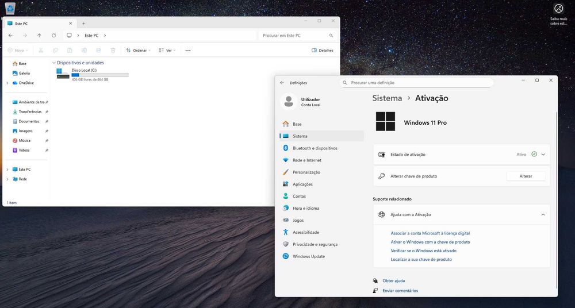Select Base in the Settings sidebar
The image size is (575, 308).
tap(321, 124)
